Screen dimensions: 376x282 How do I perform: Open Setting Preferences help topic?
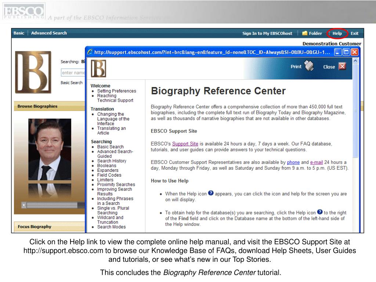(116, 91)
